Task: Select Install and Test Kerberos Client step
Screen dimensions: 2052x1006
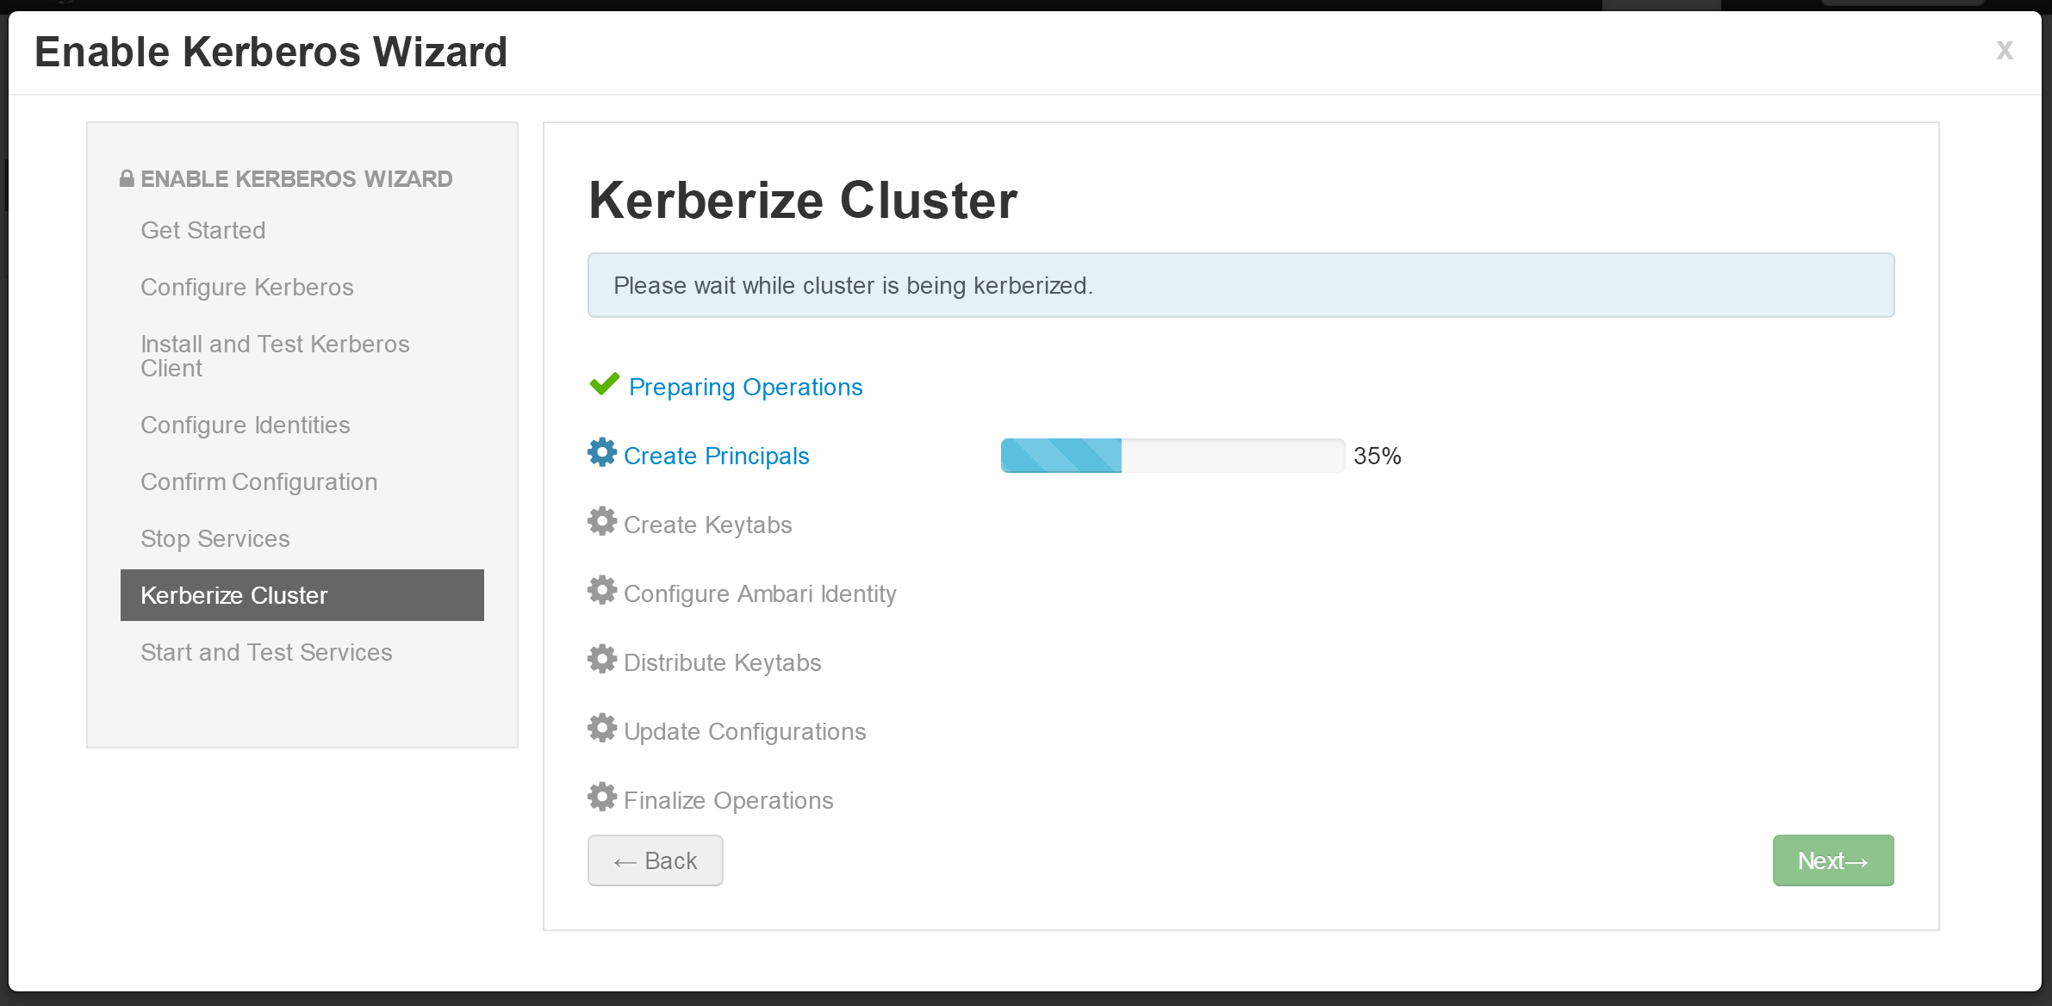Action: (275, 356)
